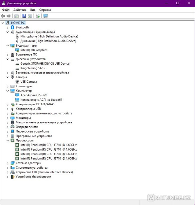Screen dimensions: 195x205
Task: Select the HOME-PC root label
Action: click(18, 23)
